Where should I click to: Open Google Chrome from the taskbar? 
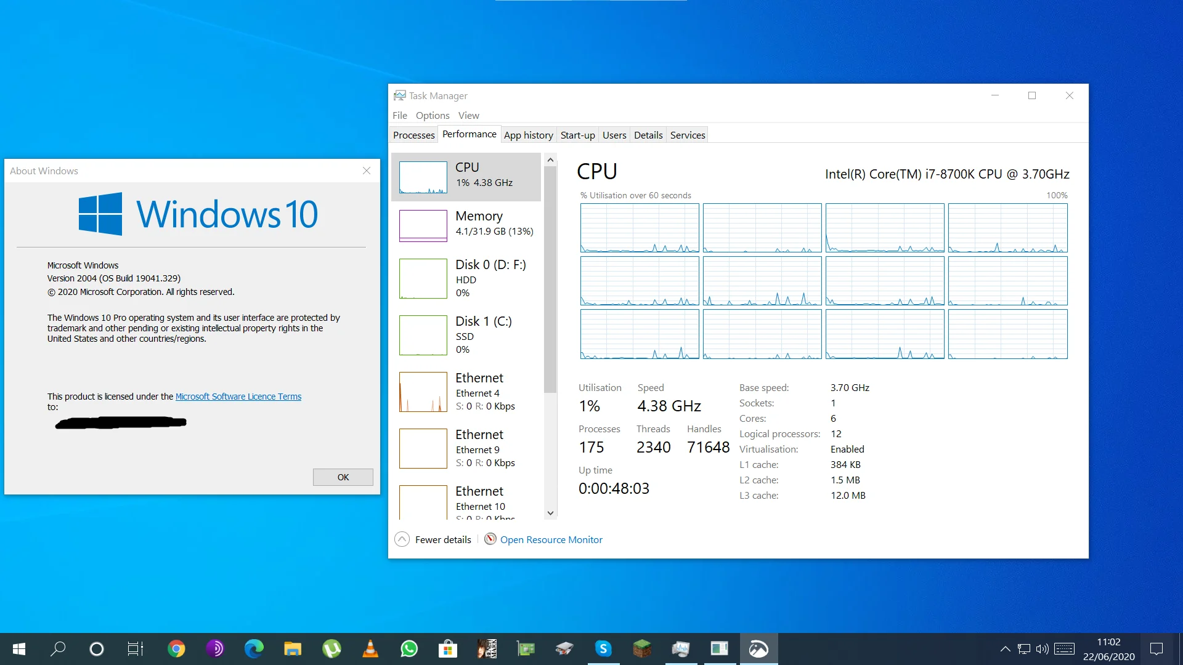[x=176, y=649]
